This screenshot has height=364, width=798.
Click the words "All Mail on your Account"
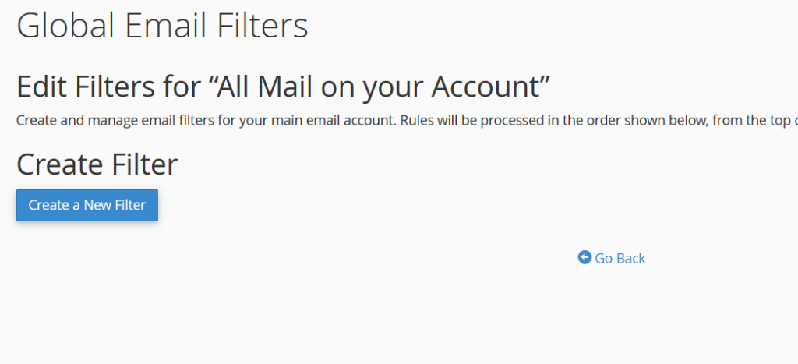(x=380, y=86)
